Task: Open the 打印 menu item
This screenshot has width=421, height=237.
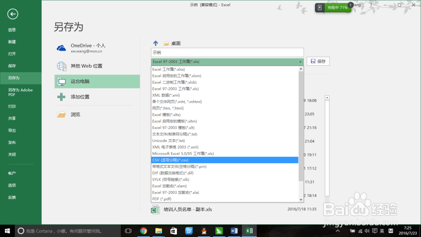Action: [21, 106]
